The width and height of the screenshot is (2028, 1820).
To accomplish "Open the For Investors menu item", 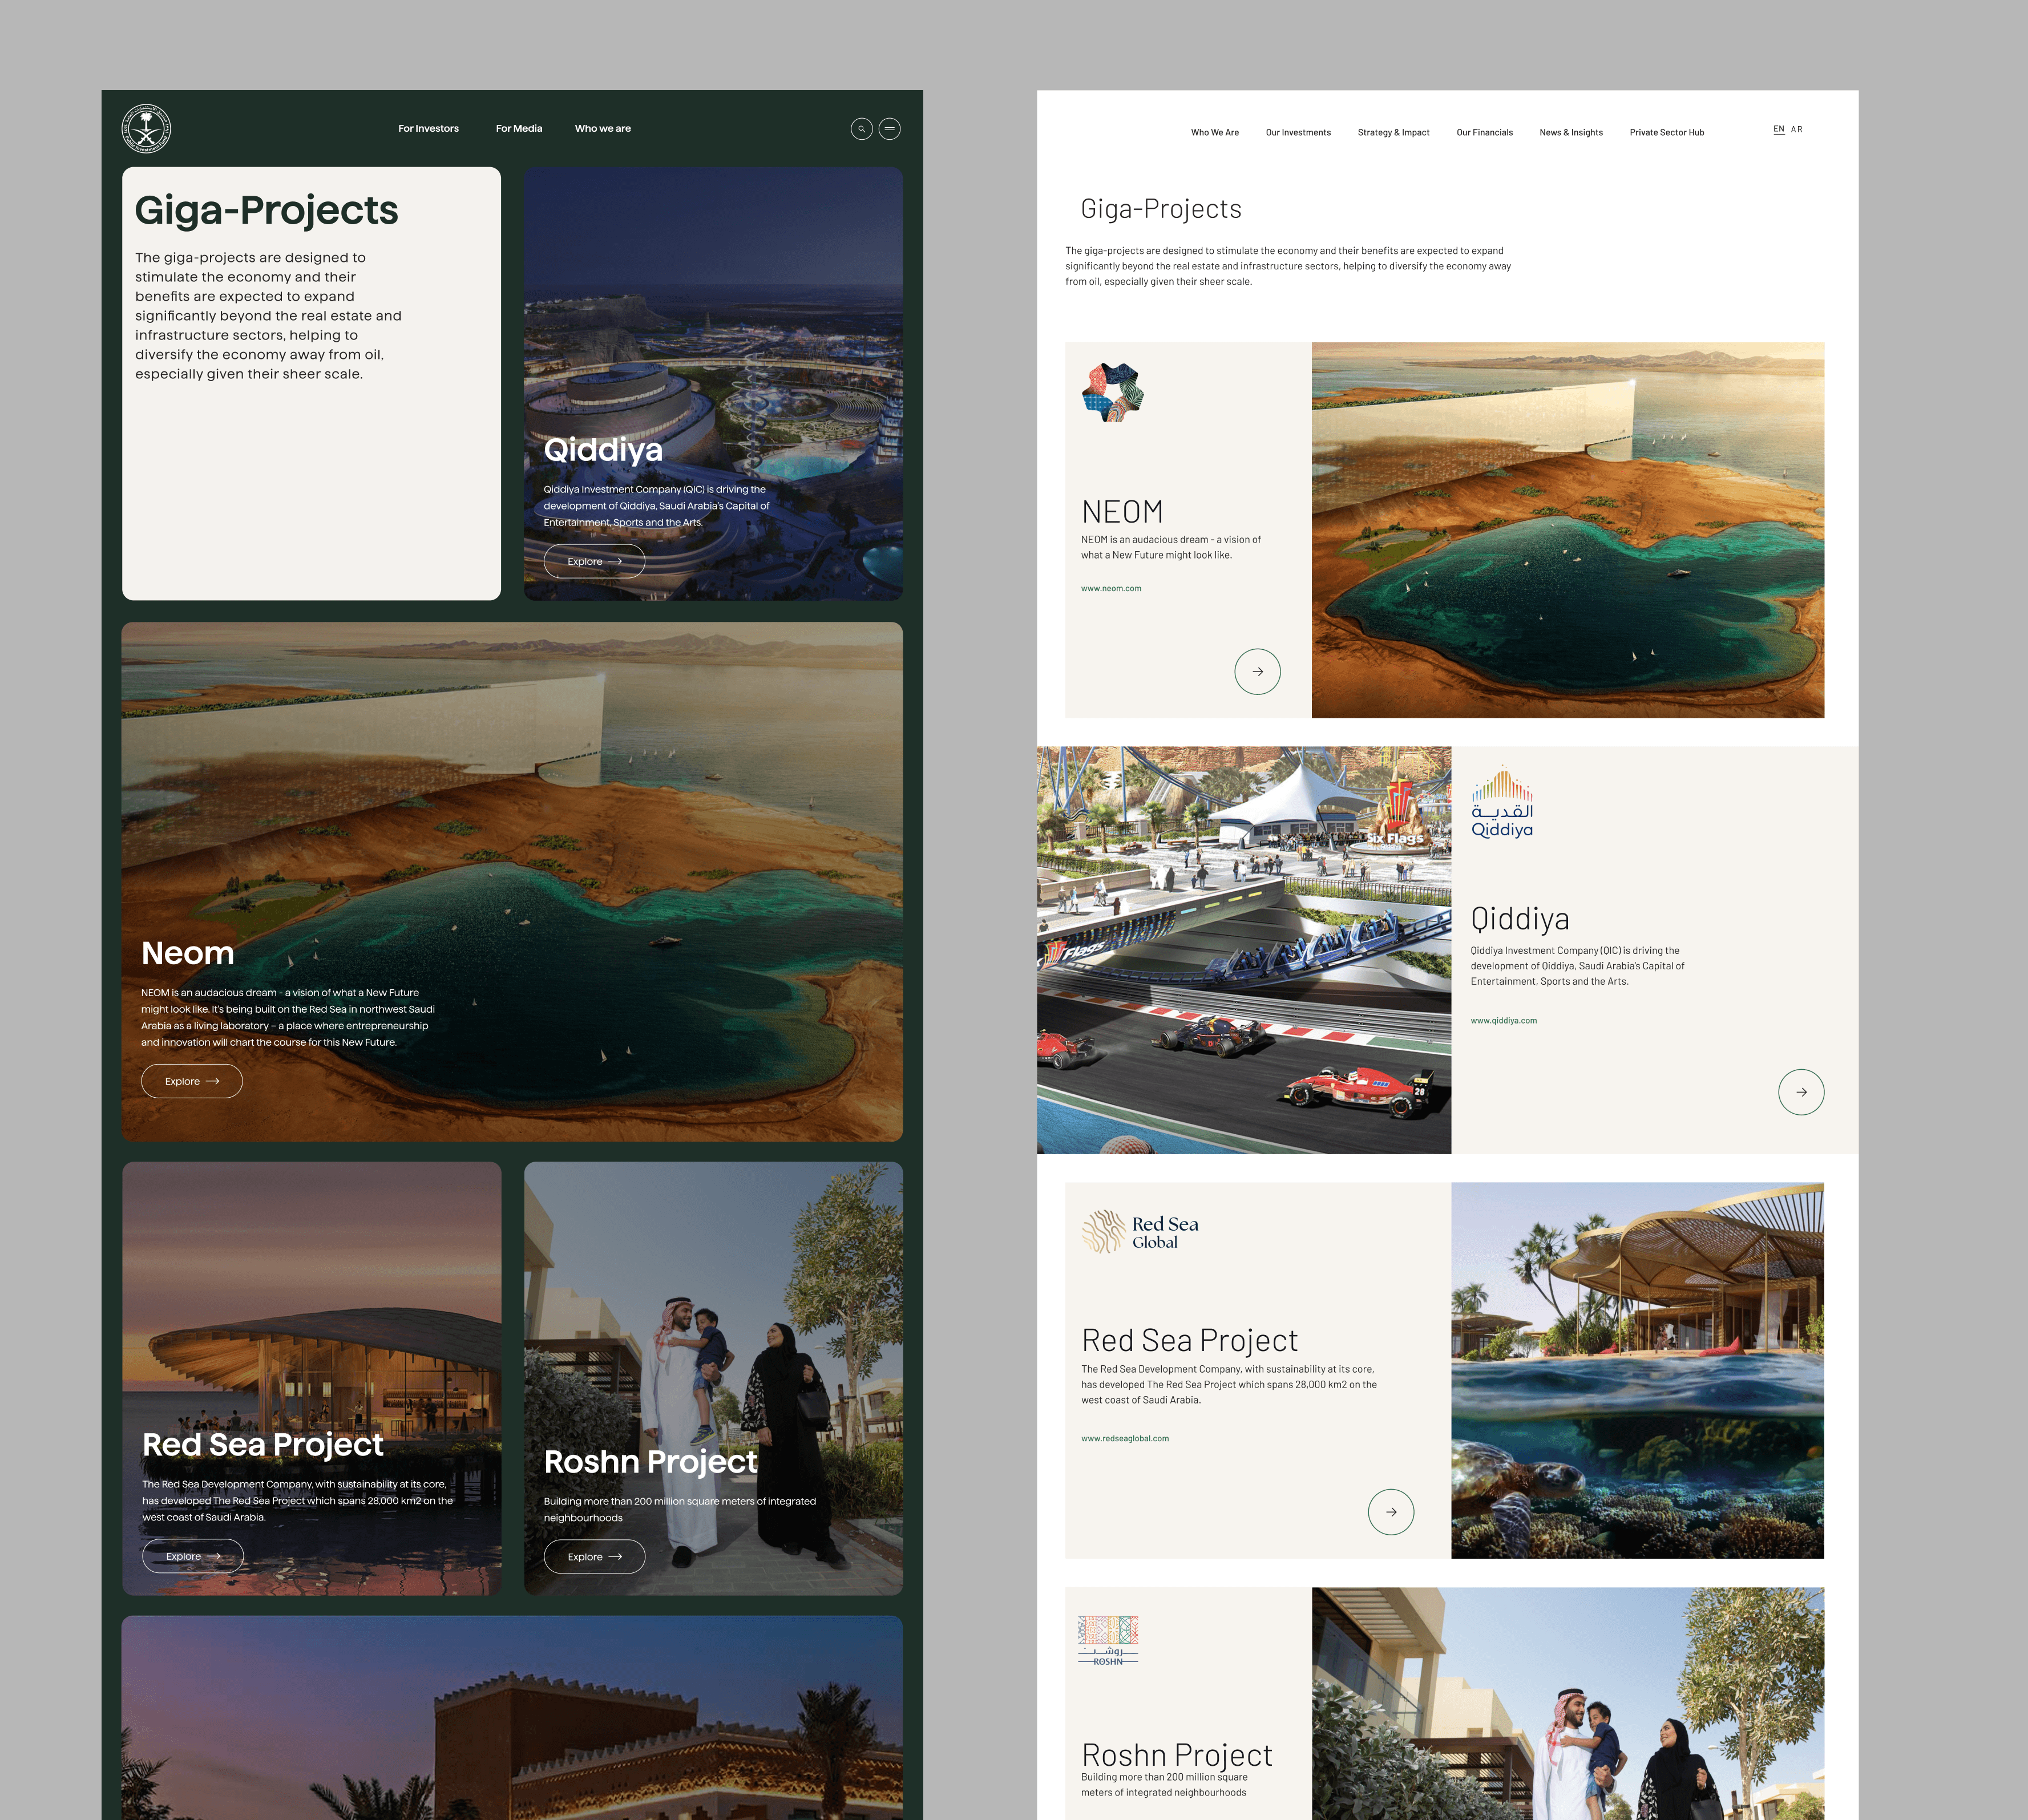I will [x=428, y=129].
